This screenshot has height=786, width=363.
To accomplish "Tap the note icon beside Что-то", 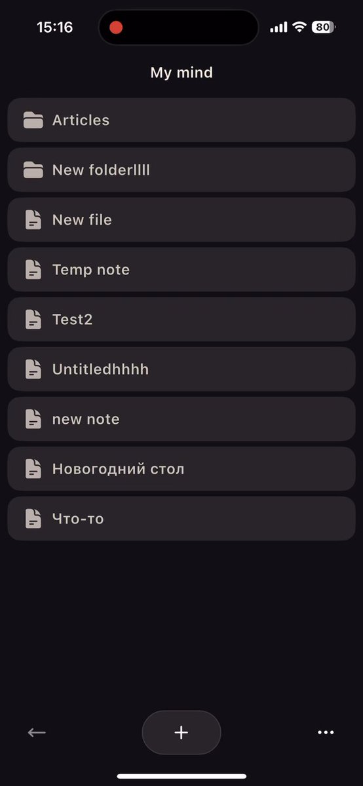I will coord(33,518).
